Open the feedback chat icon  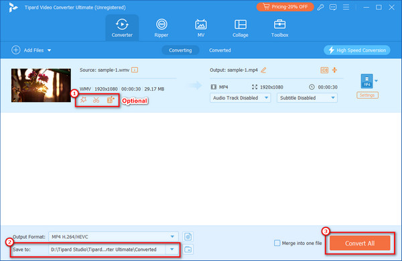[x=333, y=7]
